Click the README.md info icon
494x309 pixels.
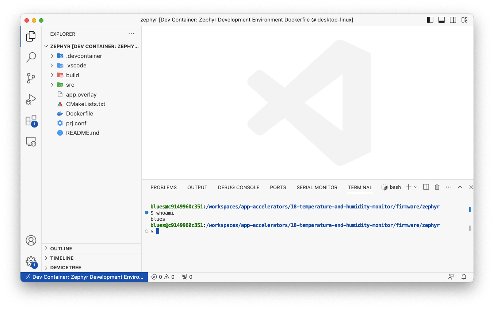[x=60, y=133]
